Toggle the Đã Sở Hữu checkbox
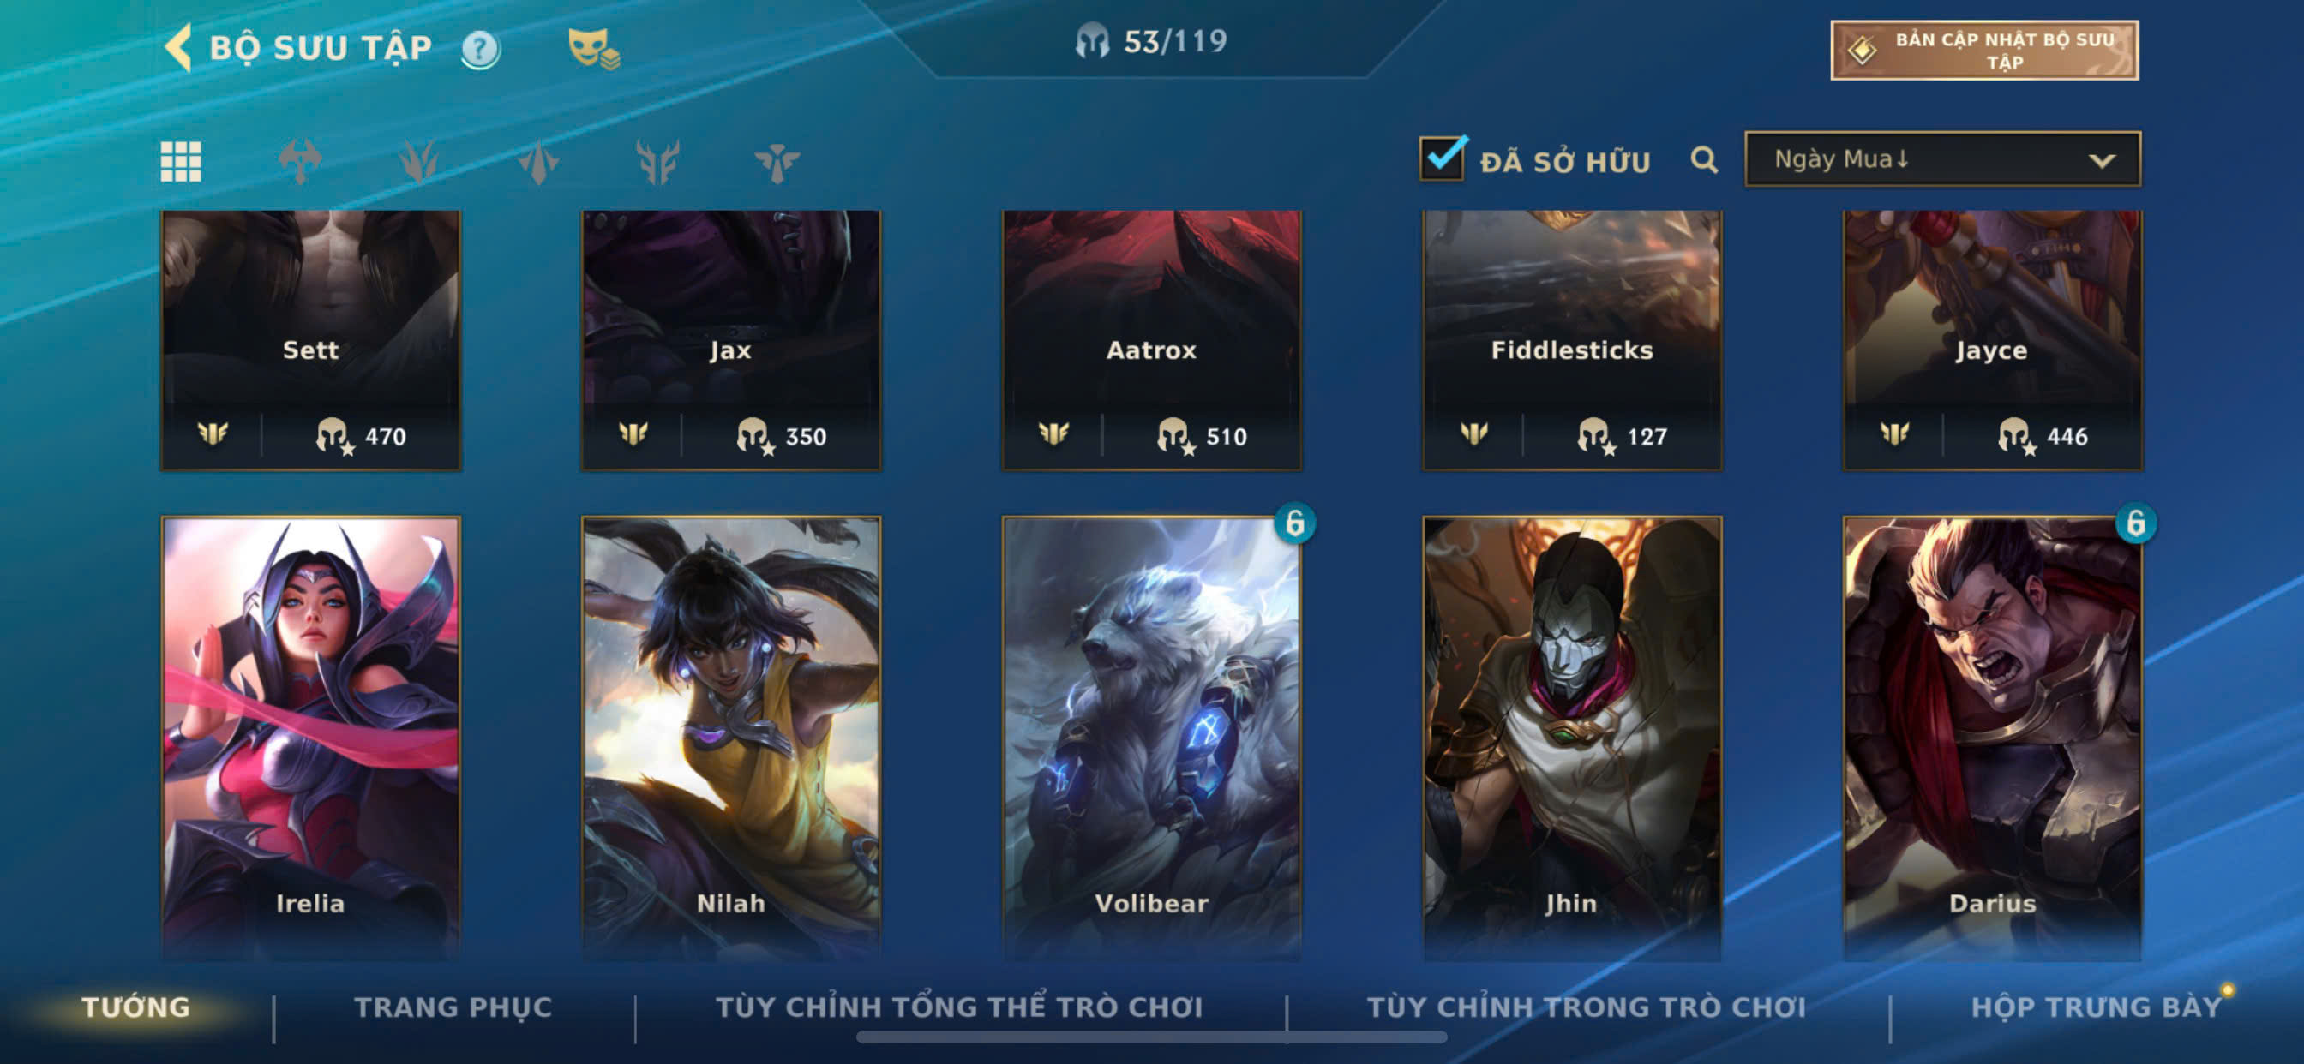2304x1064 pixels. (x=1442, y=158)
